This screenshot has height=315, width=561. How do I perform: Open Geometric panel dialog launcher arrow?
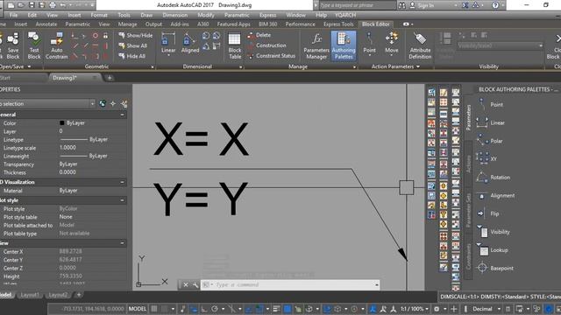pos(153,66)
